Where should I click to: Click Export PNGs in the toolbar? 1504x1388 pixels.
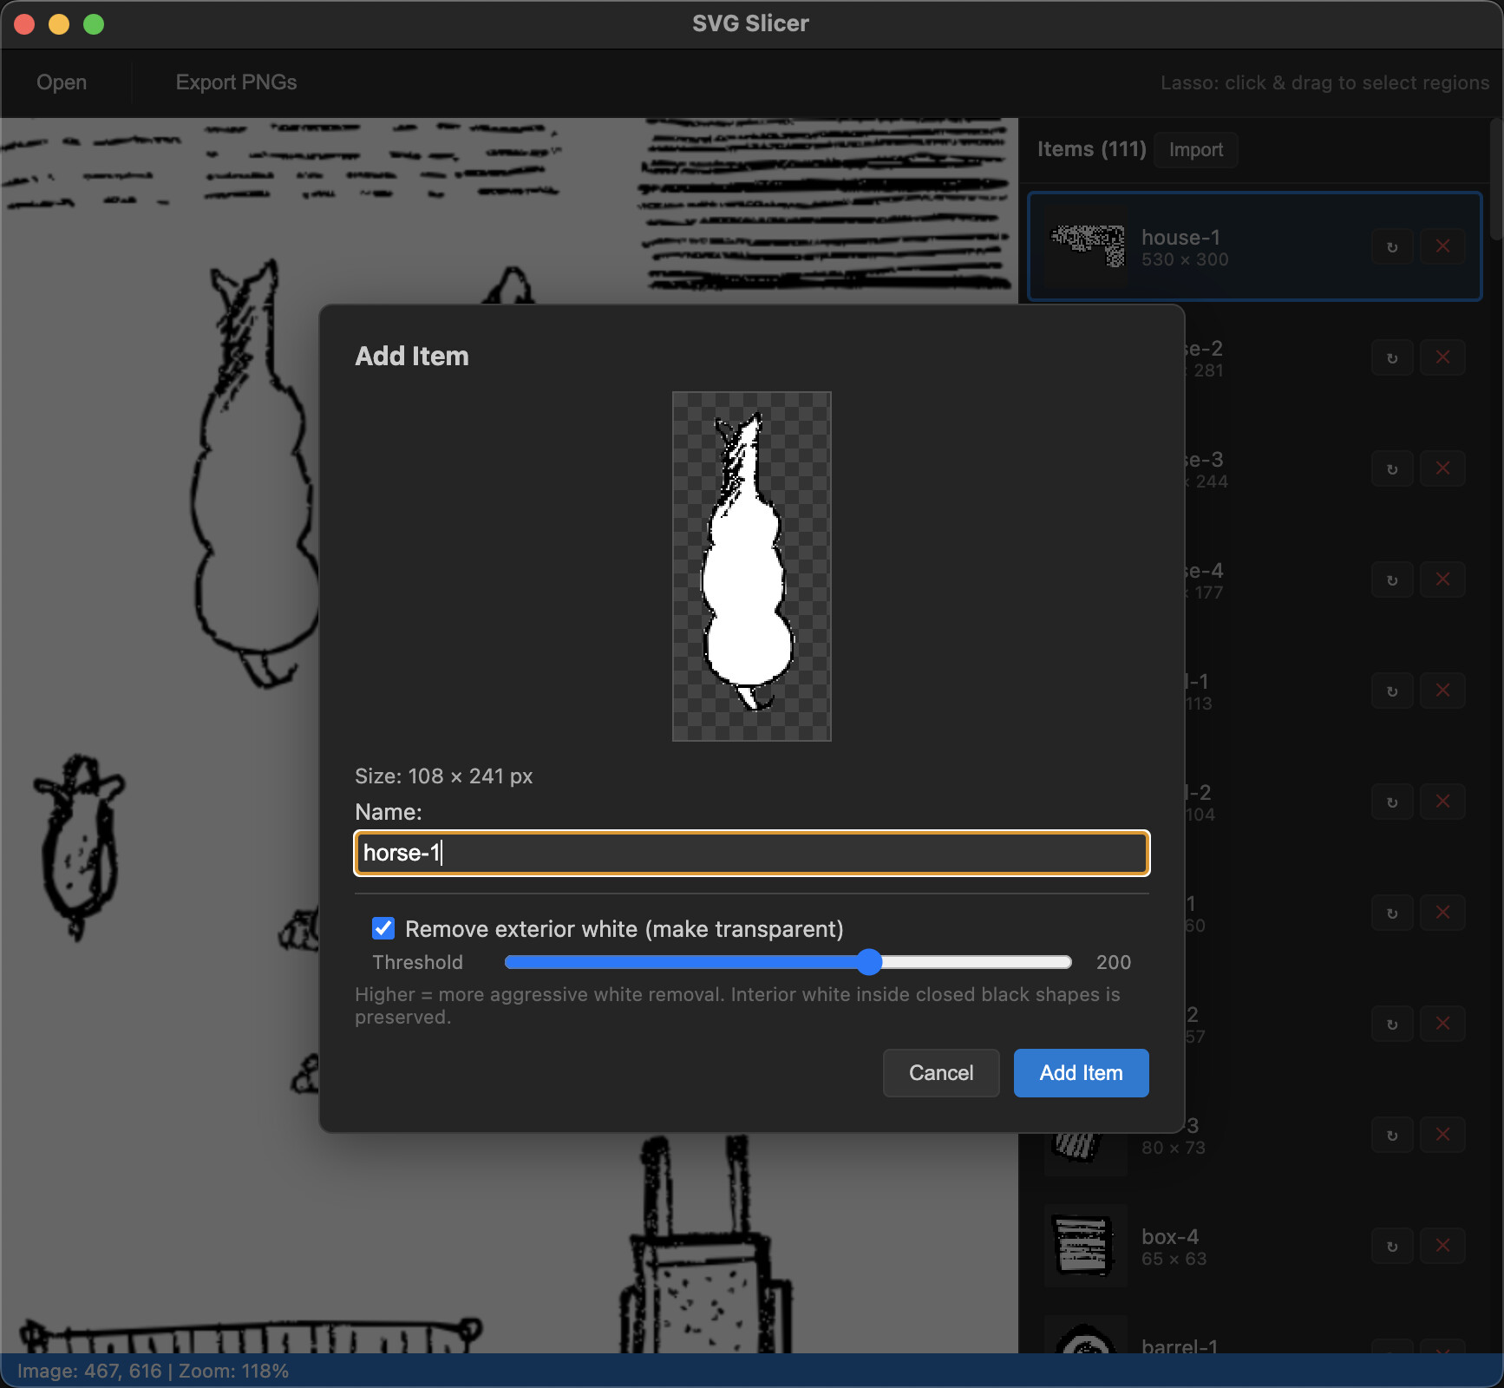[236, 82]
